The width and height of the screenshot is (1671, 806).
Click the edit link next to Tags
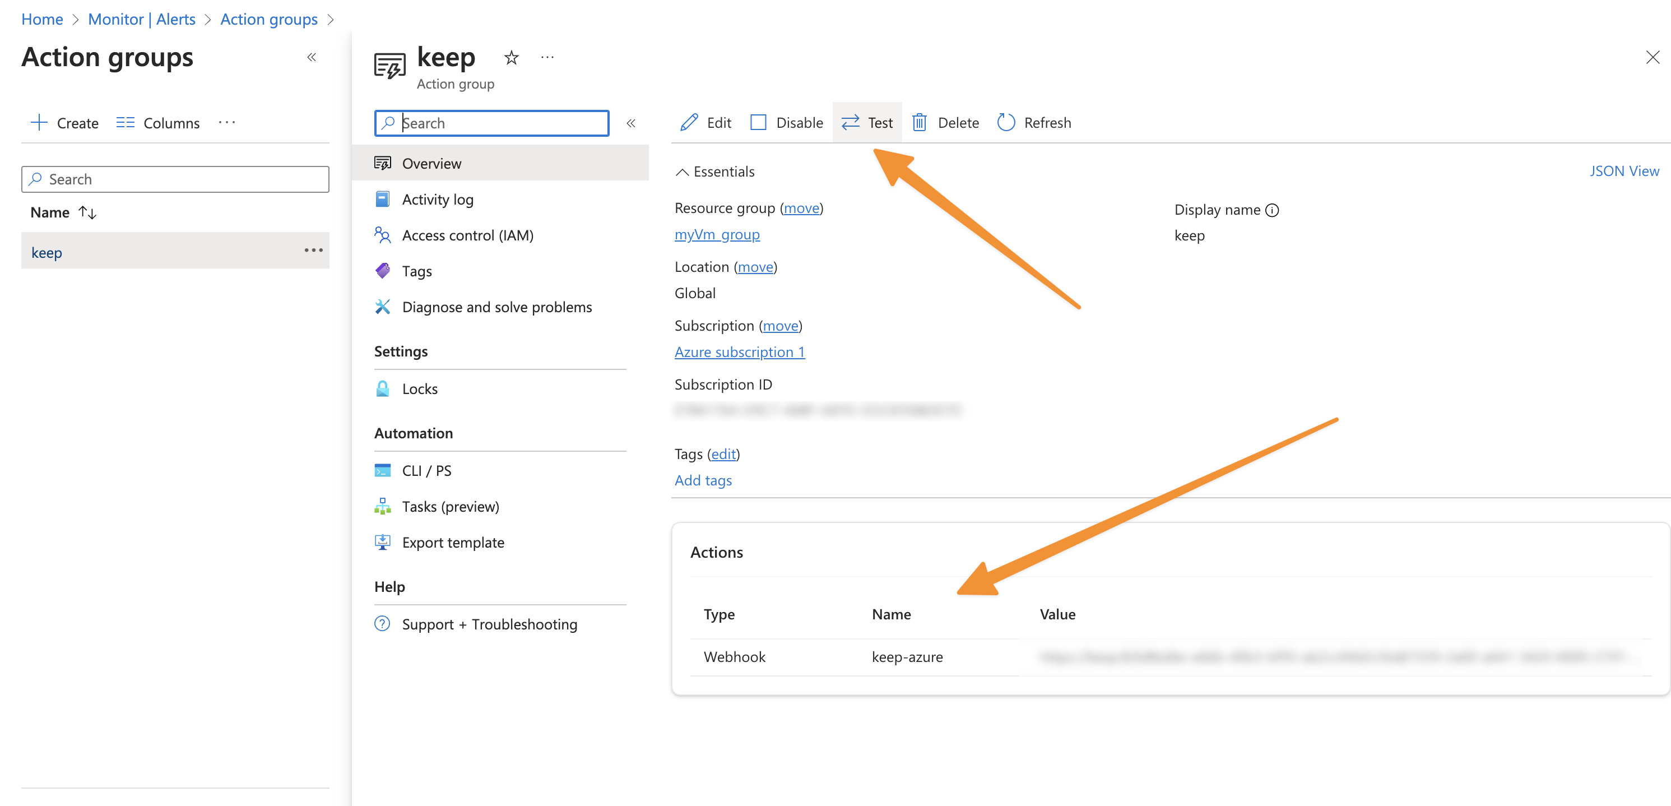click(723, 453)
